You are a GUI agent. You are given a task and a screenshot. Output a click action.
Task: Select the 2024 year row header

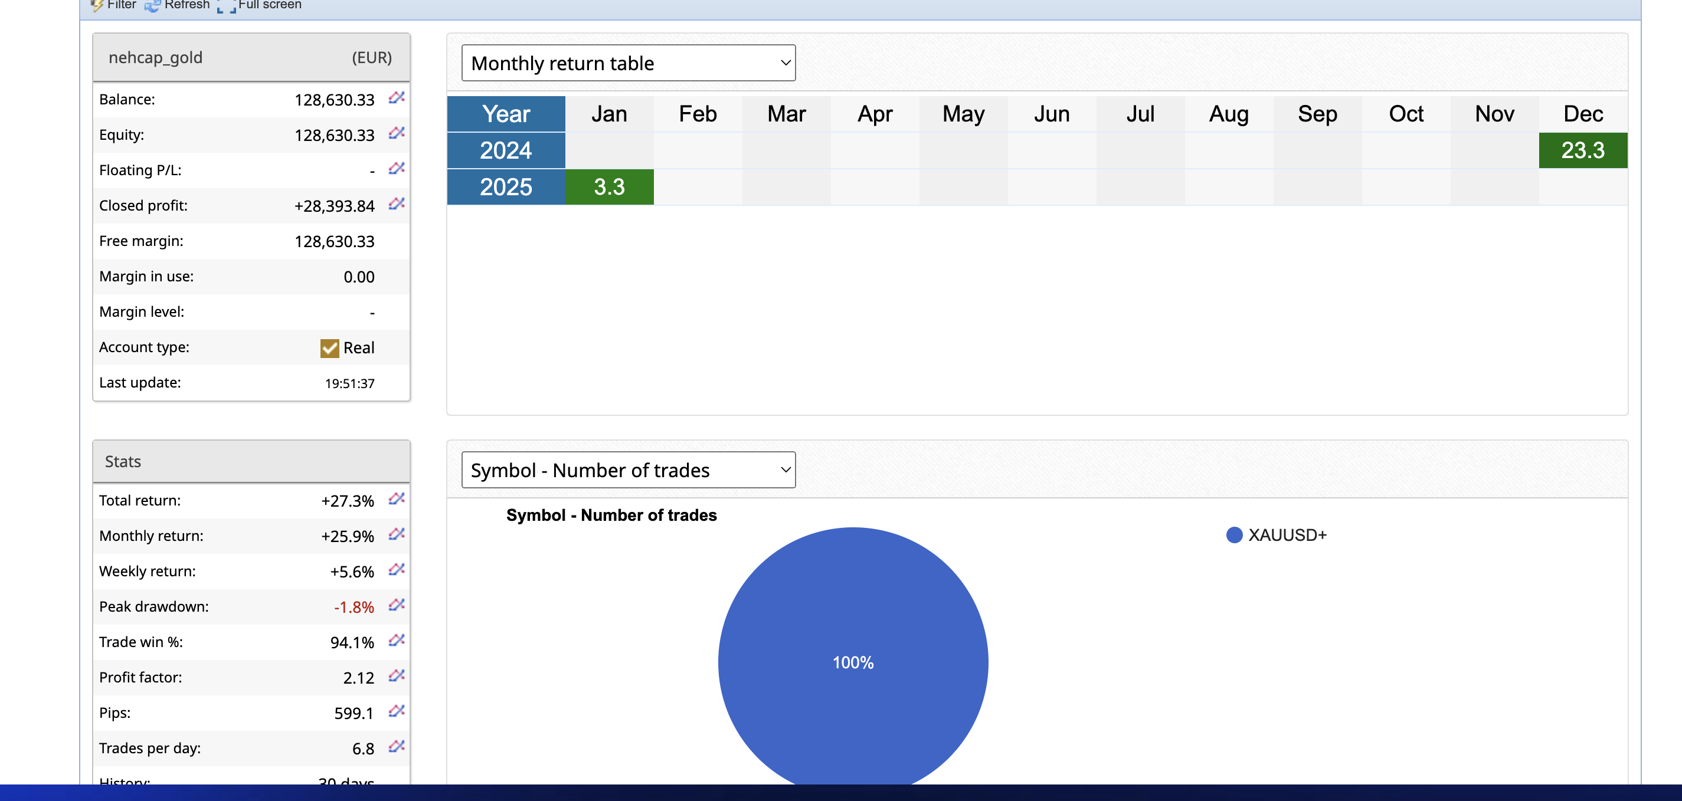coord(505,151)
